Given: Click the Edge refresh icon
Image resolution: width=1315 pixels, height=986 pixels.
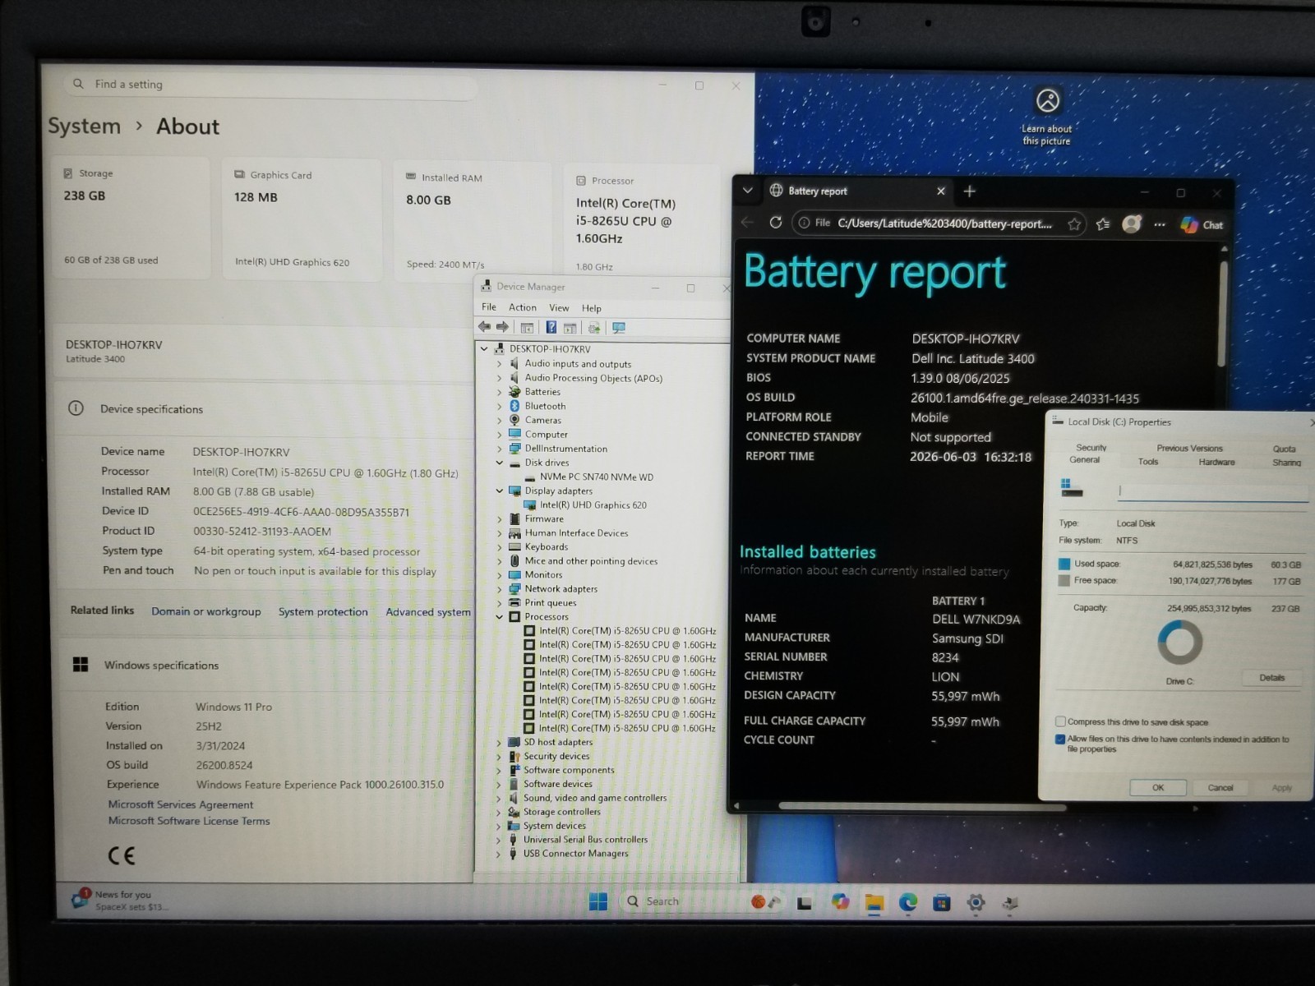Looking at the screenshot, I should 775,223.
